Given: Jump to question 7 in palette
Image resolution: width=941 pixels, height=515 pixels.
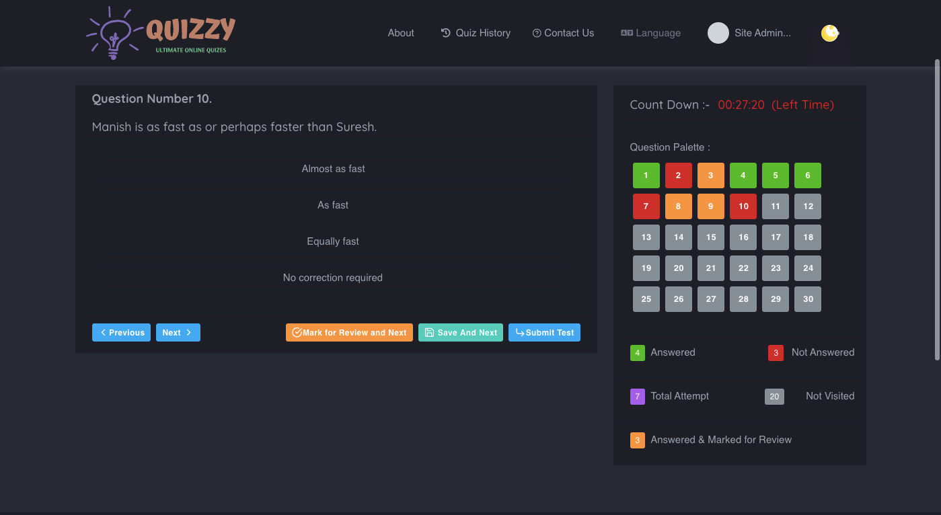Looking at the screenshot, I should 646,206.
